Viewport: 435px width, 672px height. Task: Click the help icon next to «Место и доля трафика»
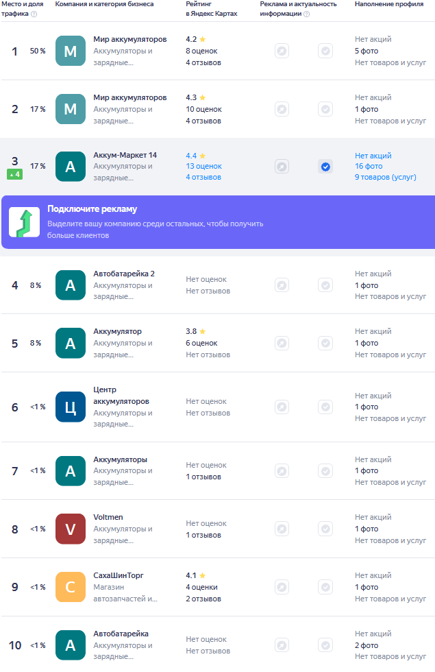pos(34,14)
